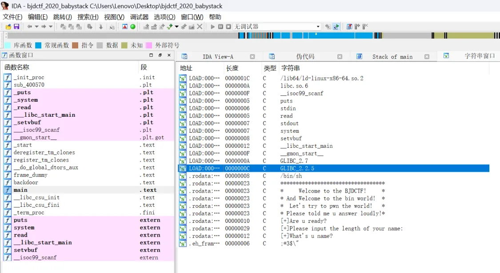This screenshot has height=273, width=500.
Task: Click the grey plug-with-X icon
Action: (x=365, y=27)
